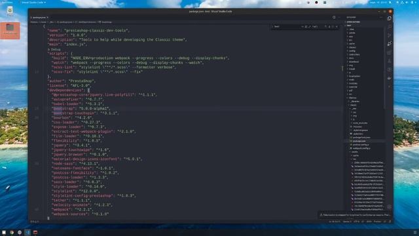This screenshot has height=236, width=419.
Task: Select the localization folder in Explorer
Action: [x=355, y=76]
